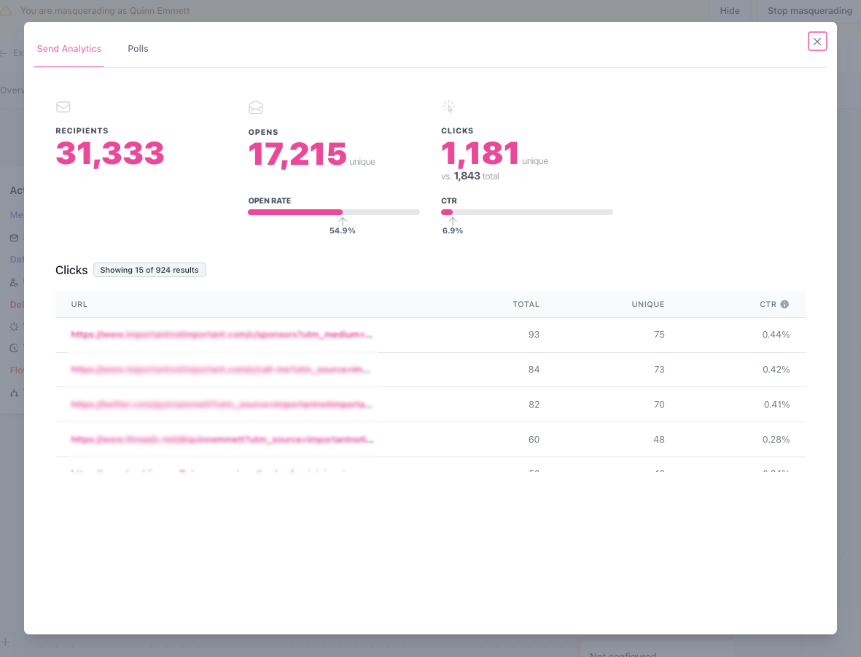
Task: Click the clicks cursor icon
Action: 448,106
